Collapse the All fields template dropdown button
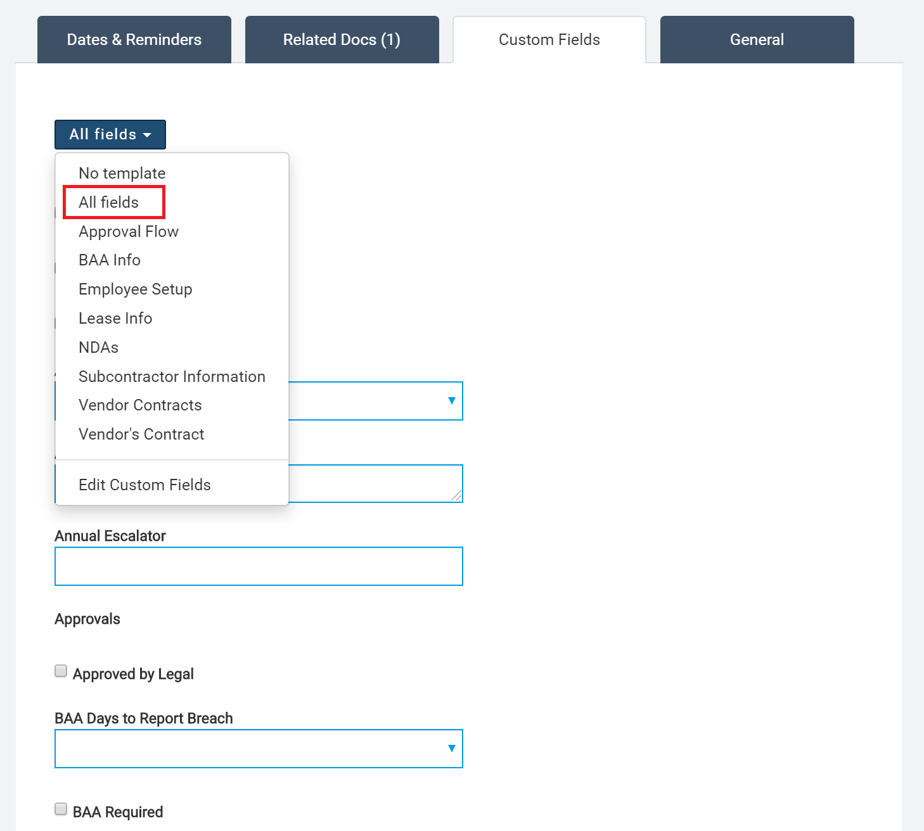This screenshot has width=924, height=831. pos(110,134)
